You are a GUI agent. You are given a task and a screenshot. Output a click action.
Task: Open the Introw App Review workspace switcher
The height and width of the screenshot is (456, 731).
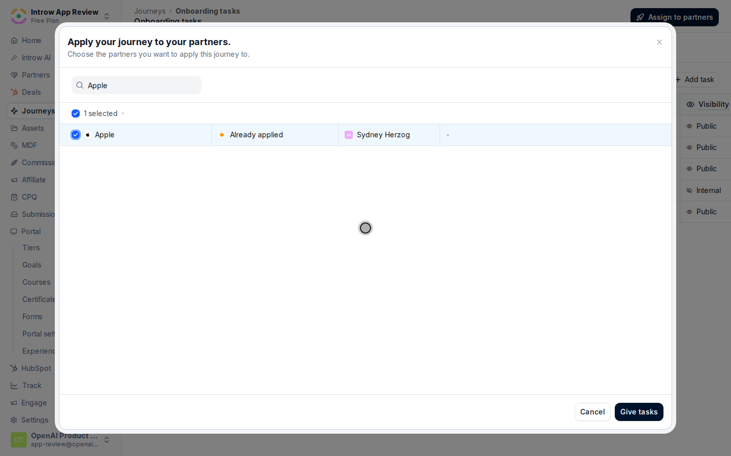click(x=61, y=16)
